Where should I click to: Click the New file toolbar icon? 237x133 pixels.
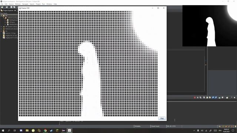pos(2,7)
